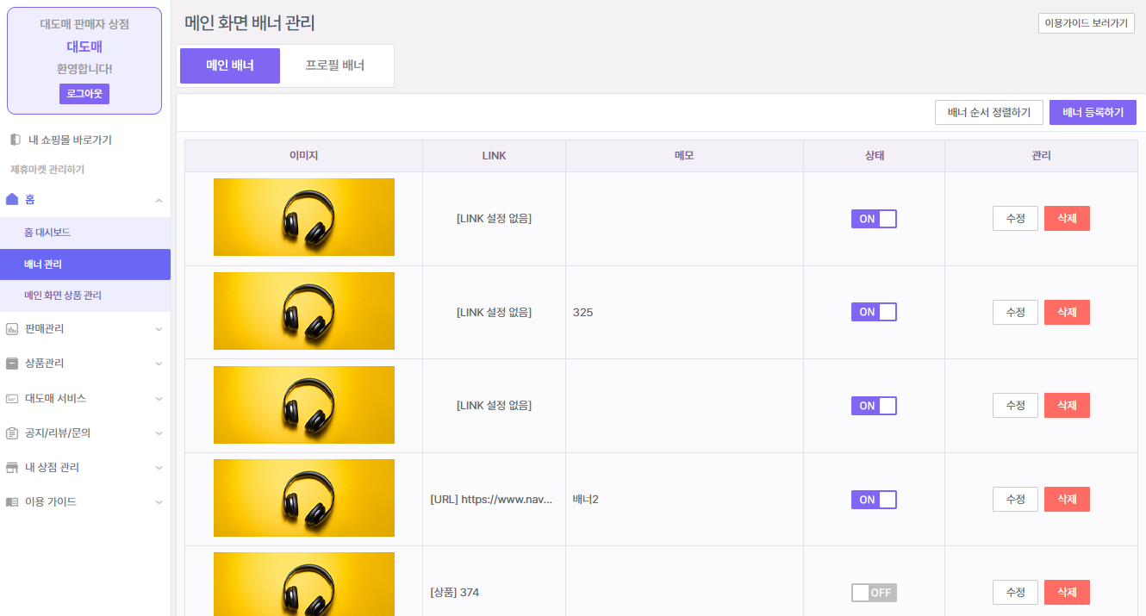Click the 내 쇼핑몰 바로가기 icon
This screenshot has height=616, width=1146.
pos(15,140)
